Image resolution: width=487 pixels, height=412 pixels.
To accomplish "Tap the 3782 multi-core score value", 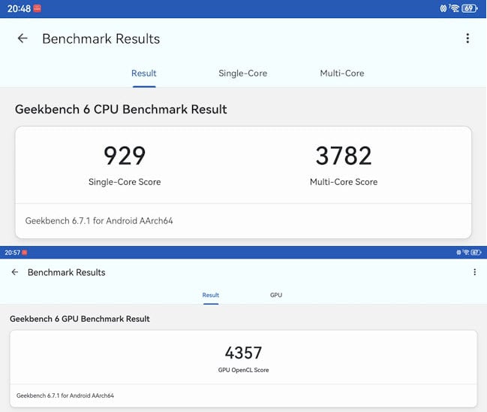I will [x=344, y=156].
